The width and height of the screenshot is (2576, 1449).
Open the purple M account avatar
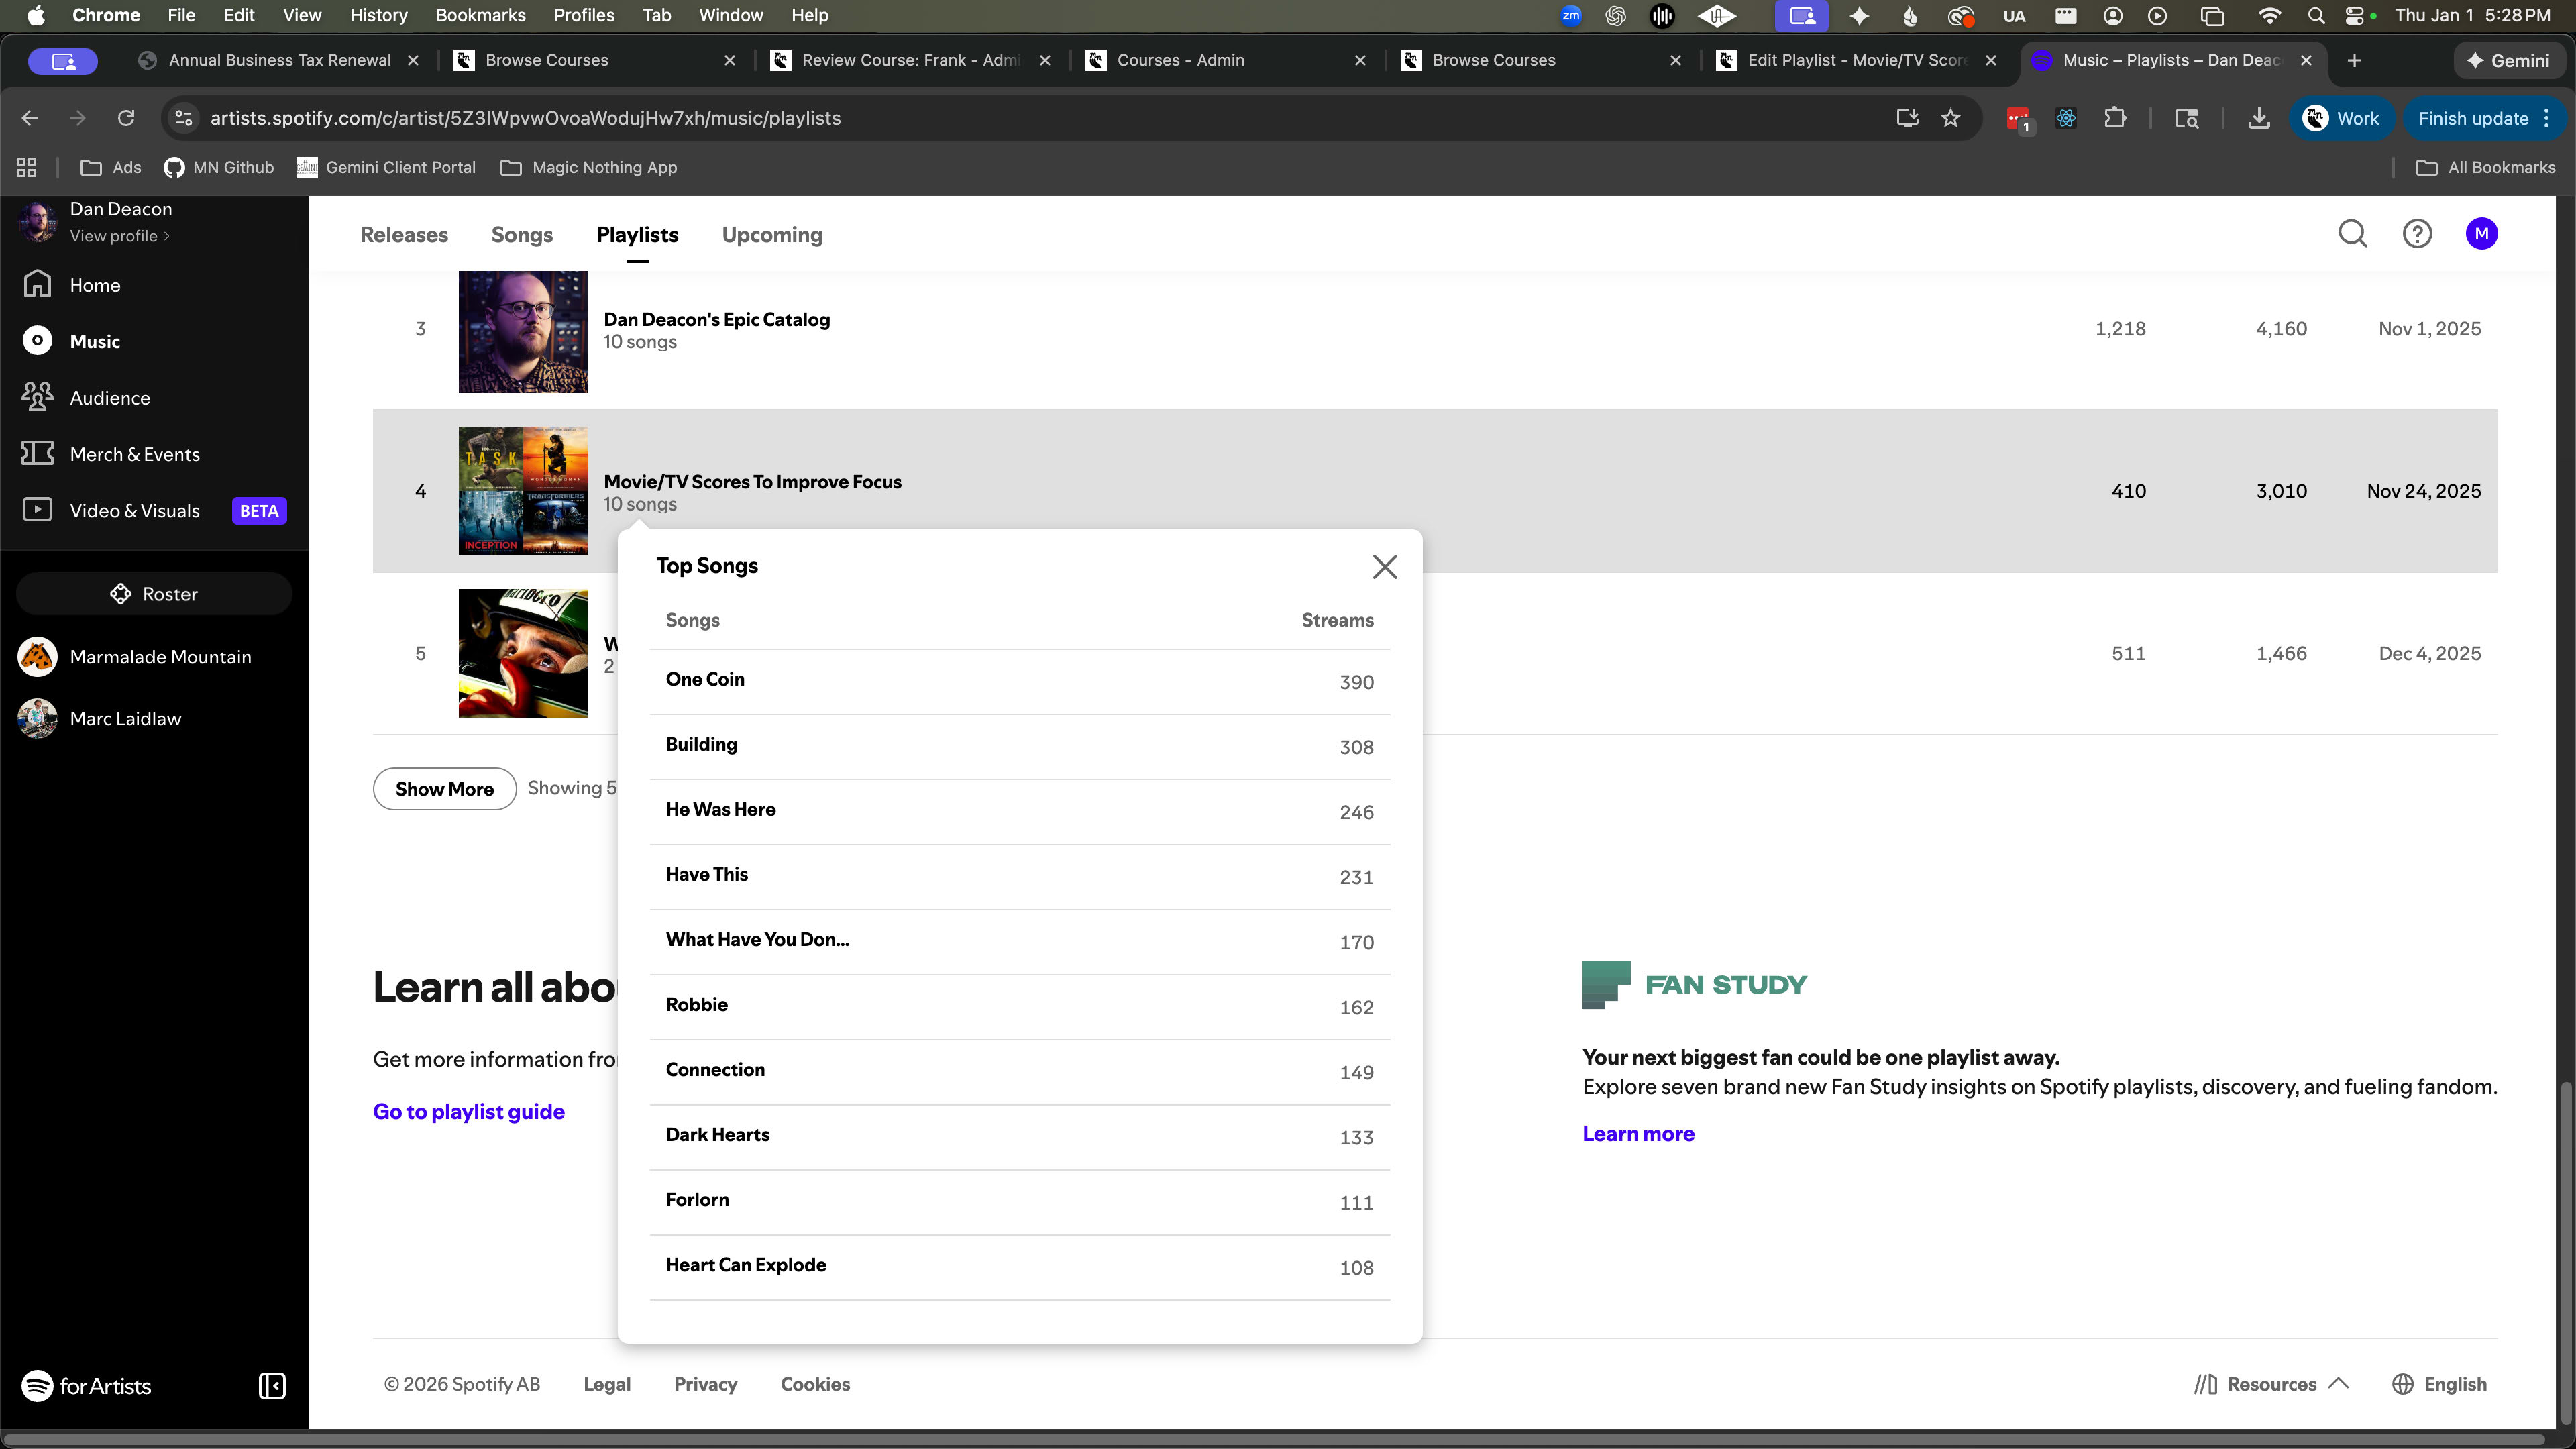coord(2481,234)
